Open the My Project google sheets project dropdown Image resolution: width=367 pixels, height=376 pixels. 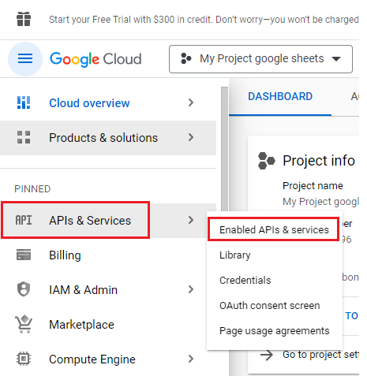point(260,59)
